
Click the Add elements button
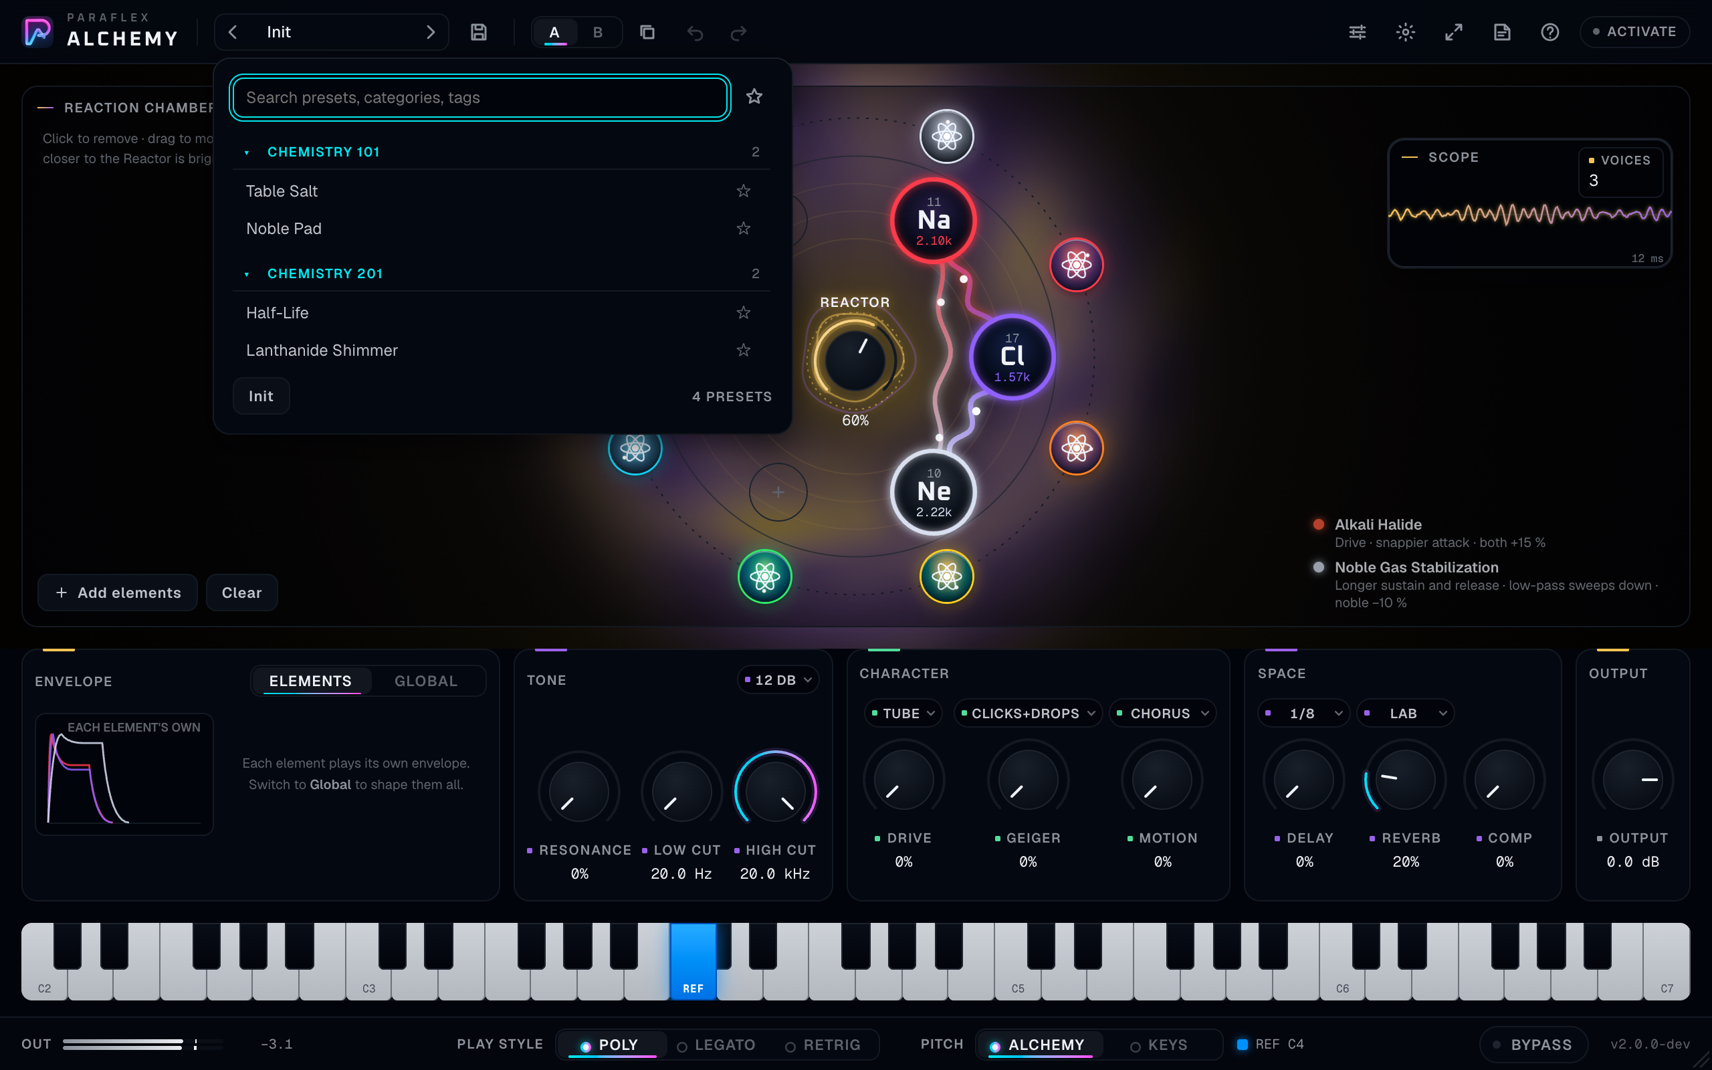click(118, 593)
